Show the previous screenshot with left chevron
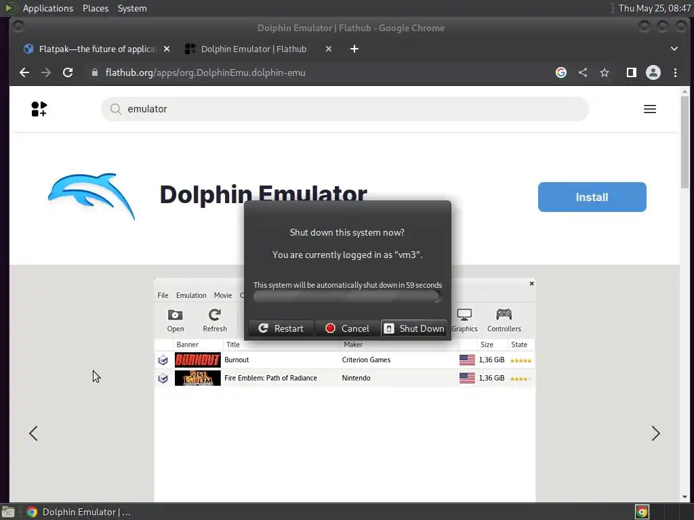 point(33,433)
